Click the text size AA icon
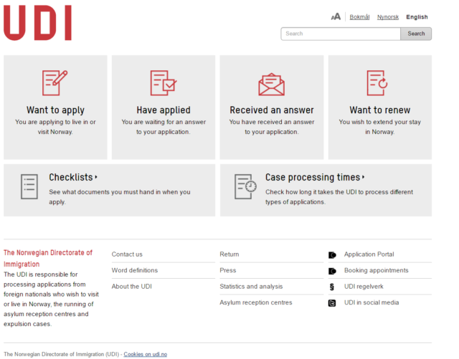459x359 pixels. 336,16
